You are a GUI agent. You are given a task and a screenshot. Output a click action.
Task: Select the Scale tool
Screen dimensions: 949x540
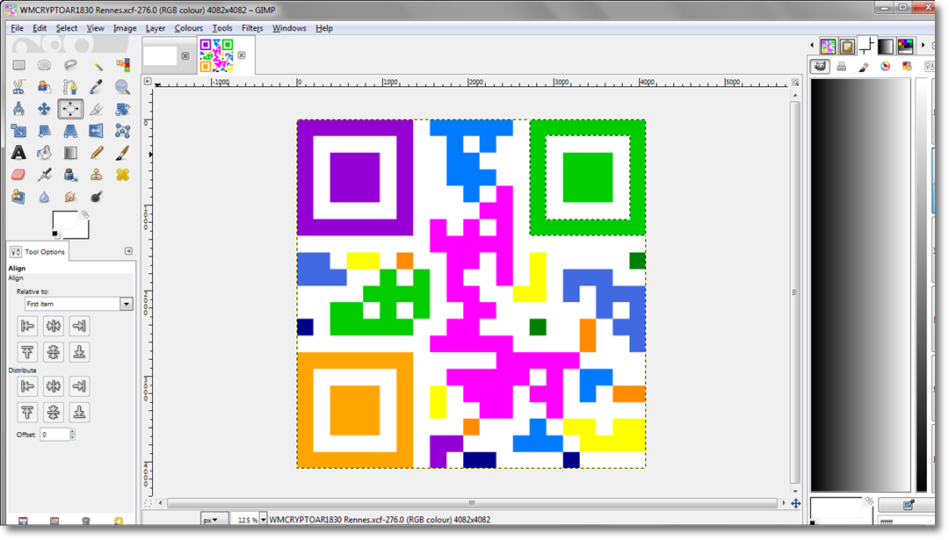coord(18,131)
